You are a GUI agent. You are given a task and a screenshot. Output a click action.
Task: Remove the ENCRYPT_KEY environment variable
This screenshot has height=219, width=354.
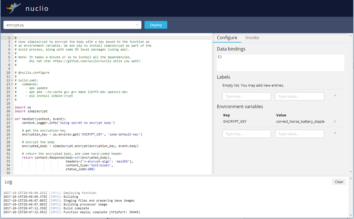pos(335,122)
